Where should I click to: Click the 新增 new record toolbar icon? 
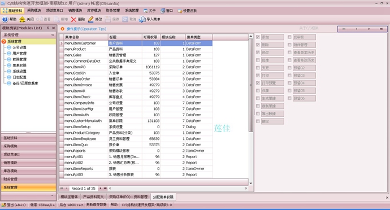[57, 19]
